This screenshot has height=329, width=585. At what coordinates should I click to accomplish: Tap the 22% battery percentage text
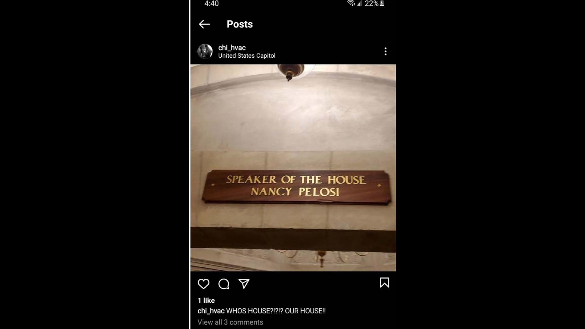(x=371, y=3)
